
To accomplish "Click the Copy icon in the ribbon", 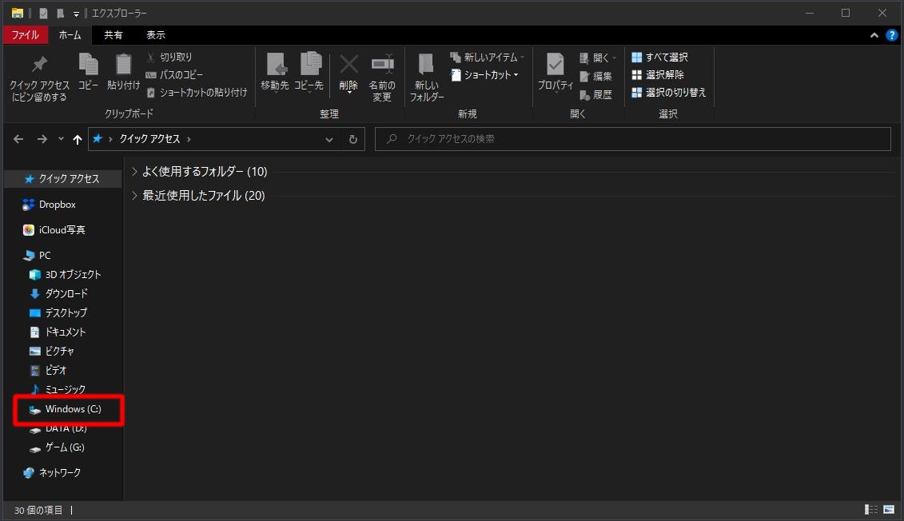I will pos(88,64).
